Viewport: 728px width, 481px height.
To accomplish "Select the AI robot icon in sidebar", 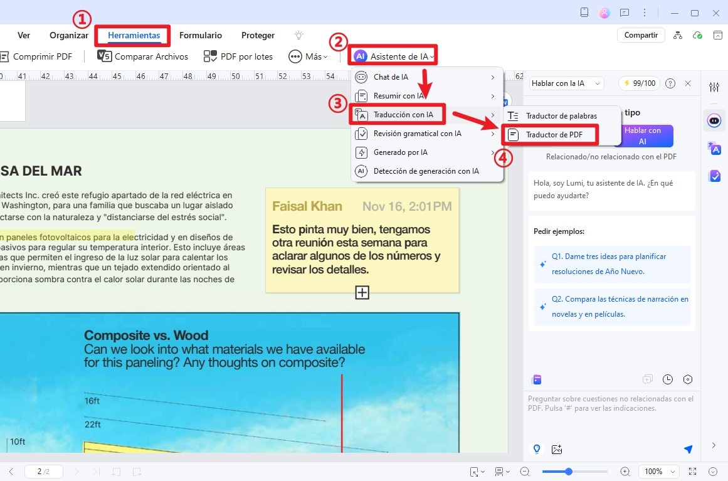I will click(x=714, y=120).
